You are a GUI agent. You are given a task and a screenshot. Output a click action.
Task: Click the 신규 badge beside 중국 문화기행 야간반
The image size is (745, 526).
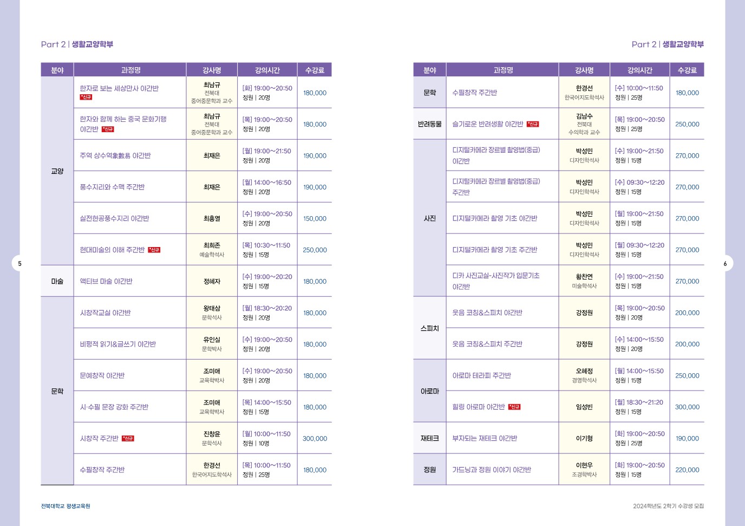[x=108, y=129]
